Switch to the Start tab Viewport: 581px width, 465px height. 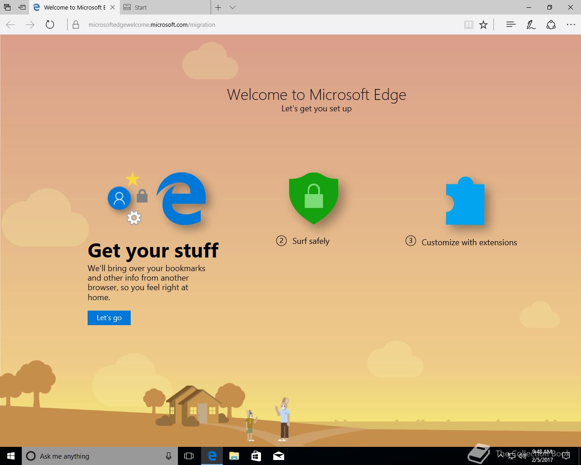tap(165, 7)
